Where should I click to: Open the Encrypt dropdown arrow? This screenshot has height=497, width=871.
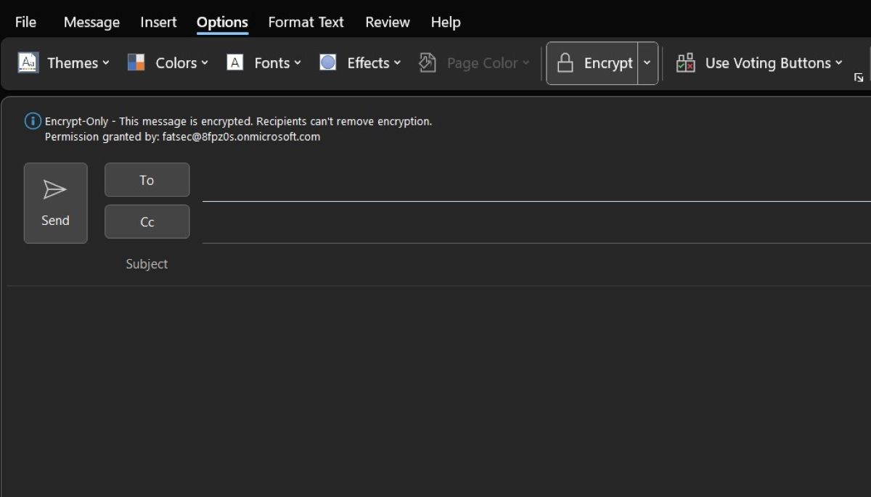click(x=647, y=63)
